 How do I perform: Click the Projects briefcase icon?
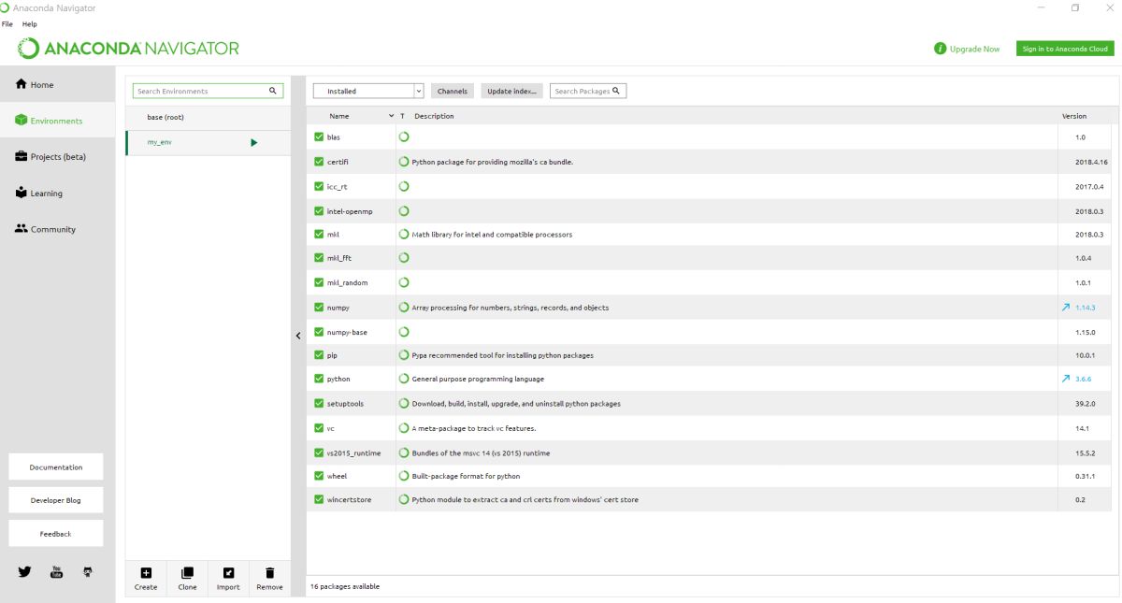click(22, 156)
